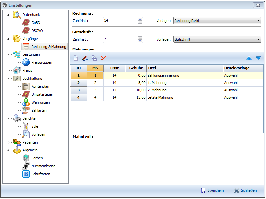Move Mahnung entry down with blue arrow

click(258, 58)
